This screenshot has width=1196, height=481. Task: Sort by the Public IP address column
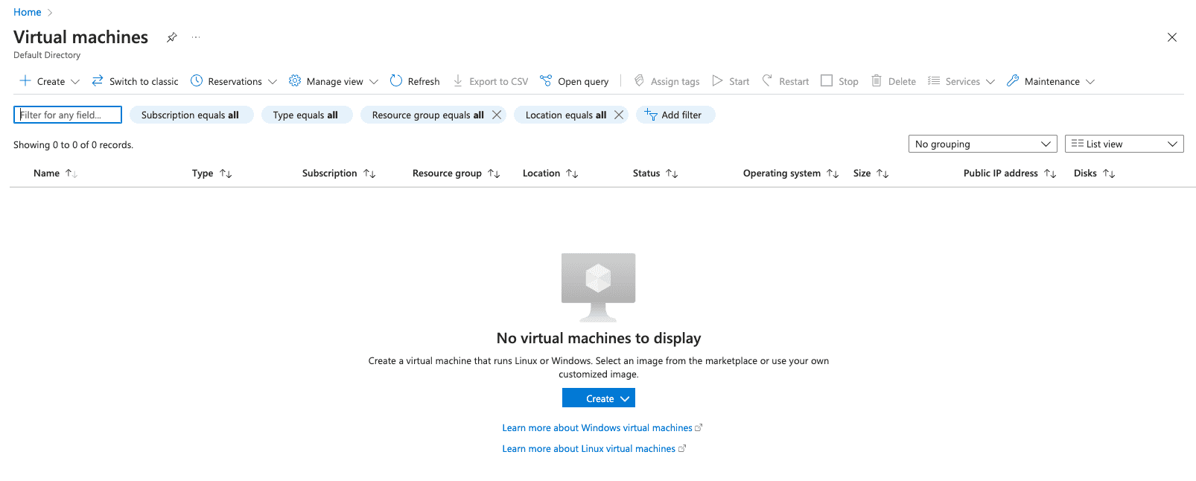click(1010, 173)
